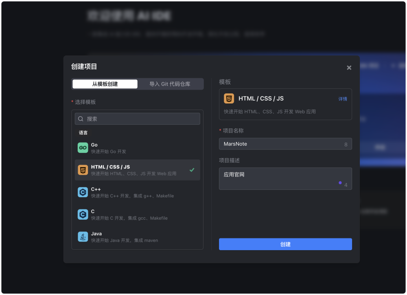Switch to the 从模板创建 tab
Viewport: 407px width, 295px height.
click(x=105, y=84)
